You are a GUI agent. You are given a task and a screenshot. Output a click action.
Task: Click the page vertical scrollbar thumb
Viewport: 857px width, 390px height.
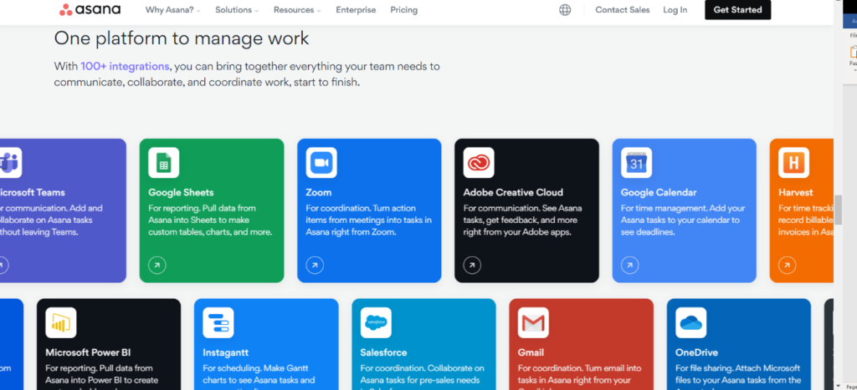click(x=838, y=209)
